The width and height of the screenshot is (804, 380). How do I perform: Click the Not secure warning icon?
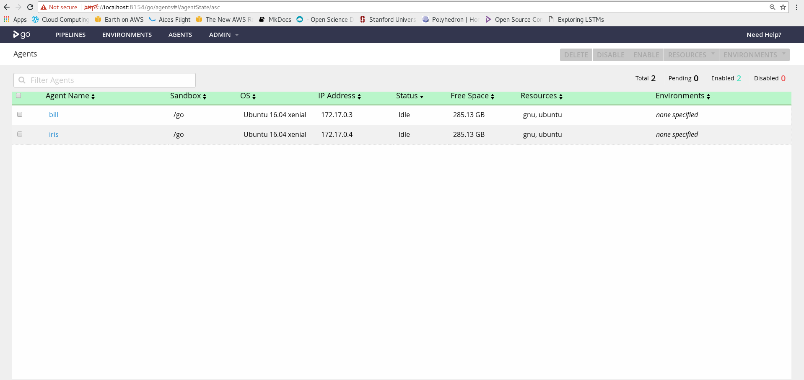click(x=44, y=7)
